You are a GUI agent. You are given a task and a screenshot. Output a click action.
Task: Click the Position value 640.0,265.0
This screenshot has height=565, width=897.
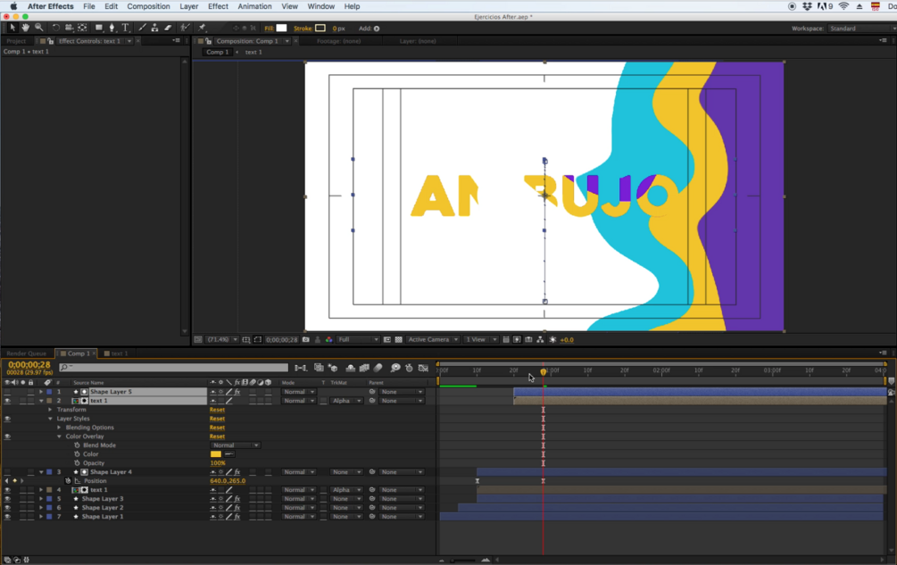coord(227,480)
